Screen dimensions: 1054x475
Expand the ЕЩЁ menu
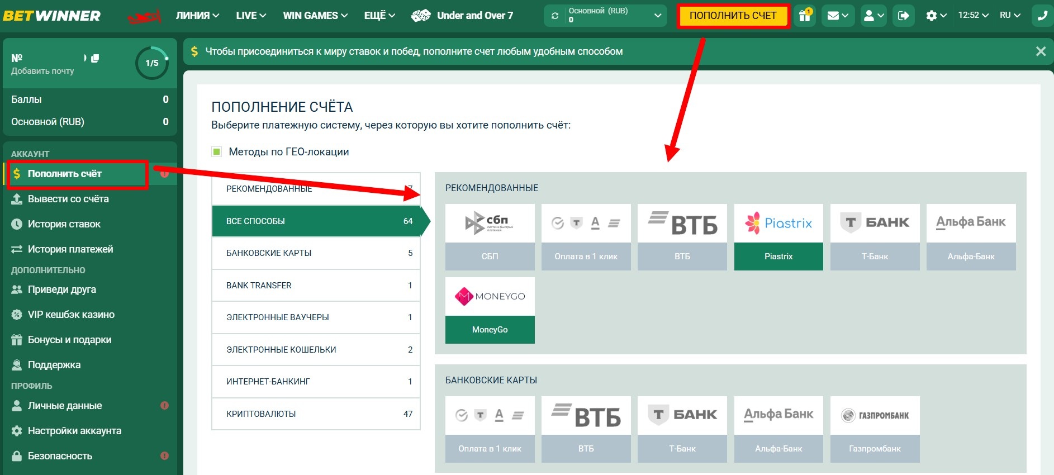379,16
